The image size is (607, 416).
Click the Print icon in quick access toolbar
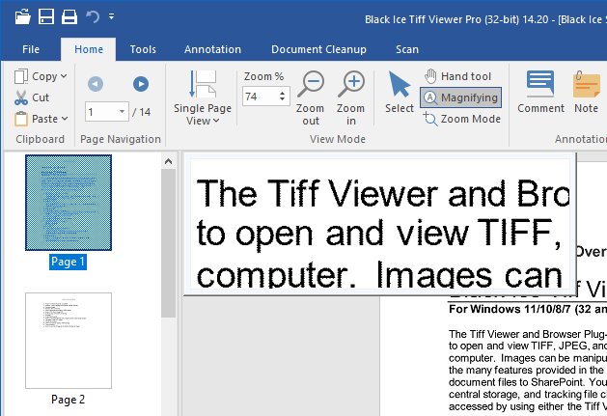point(69,16)
